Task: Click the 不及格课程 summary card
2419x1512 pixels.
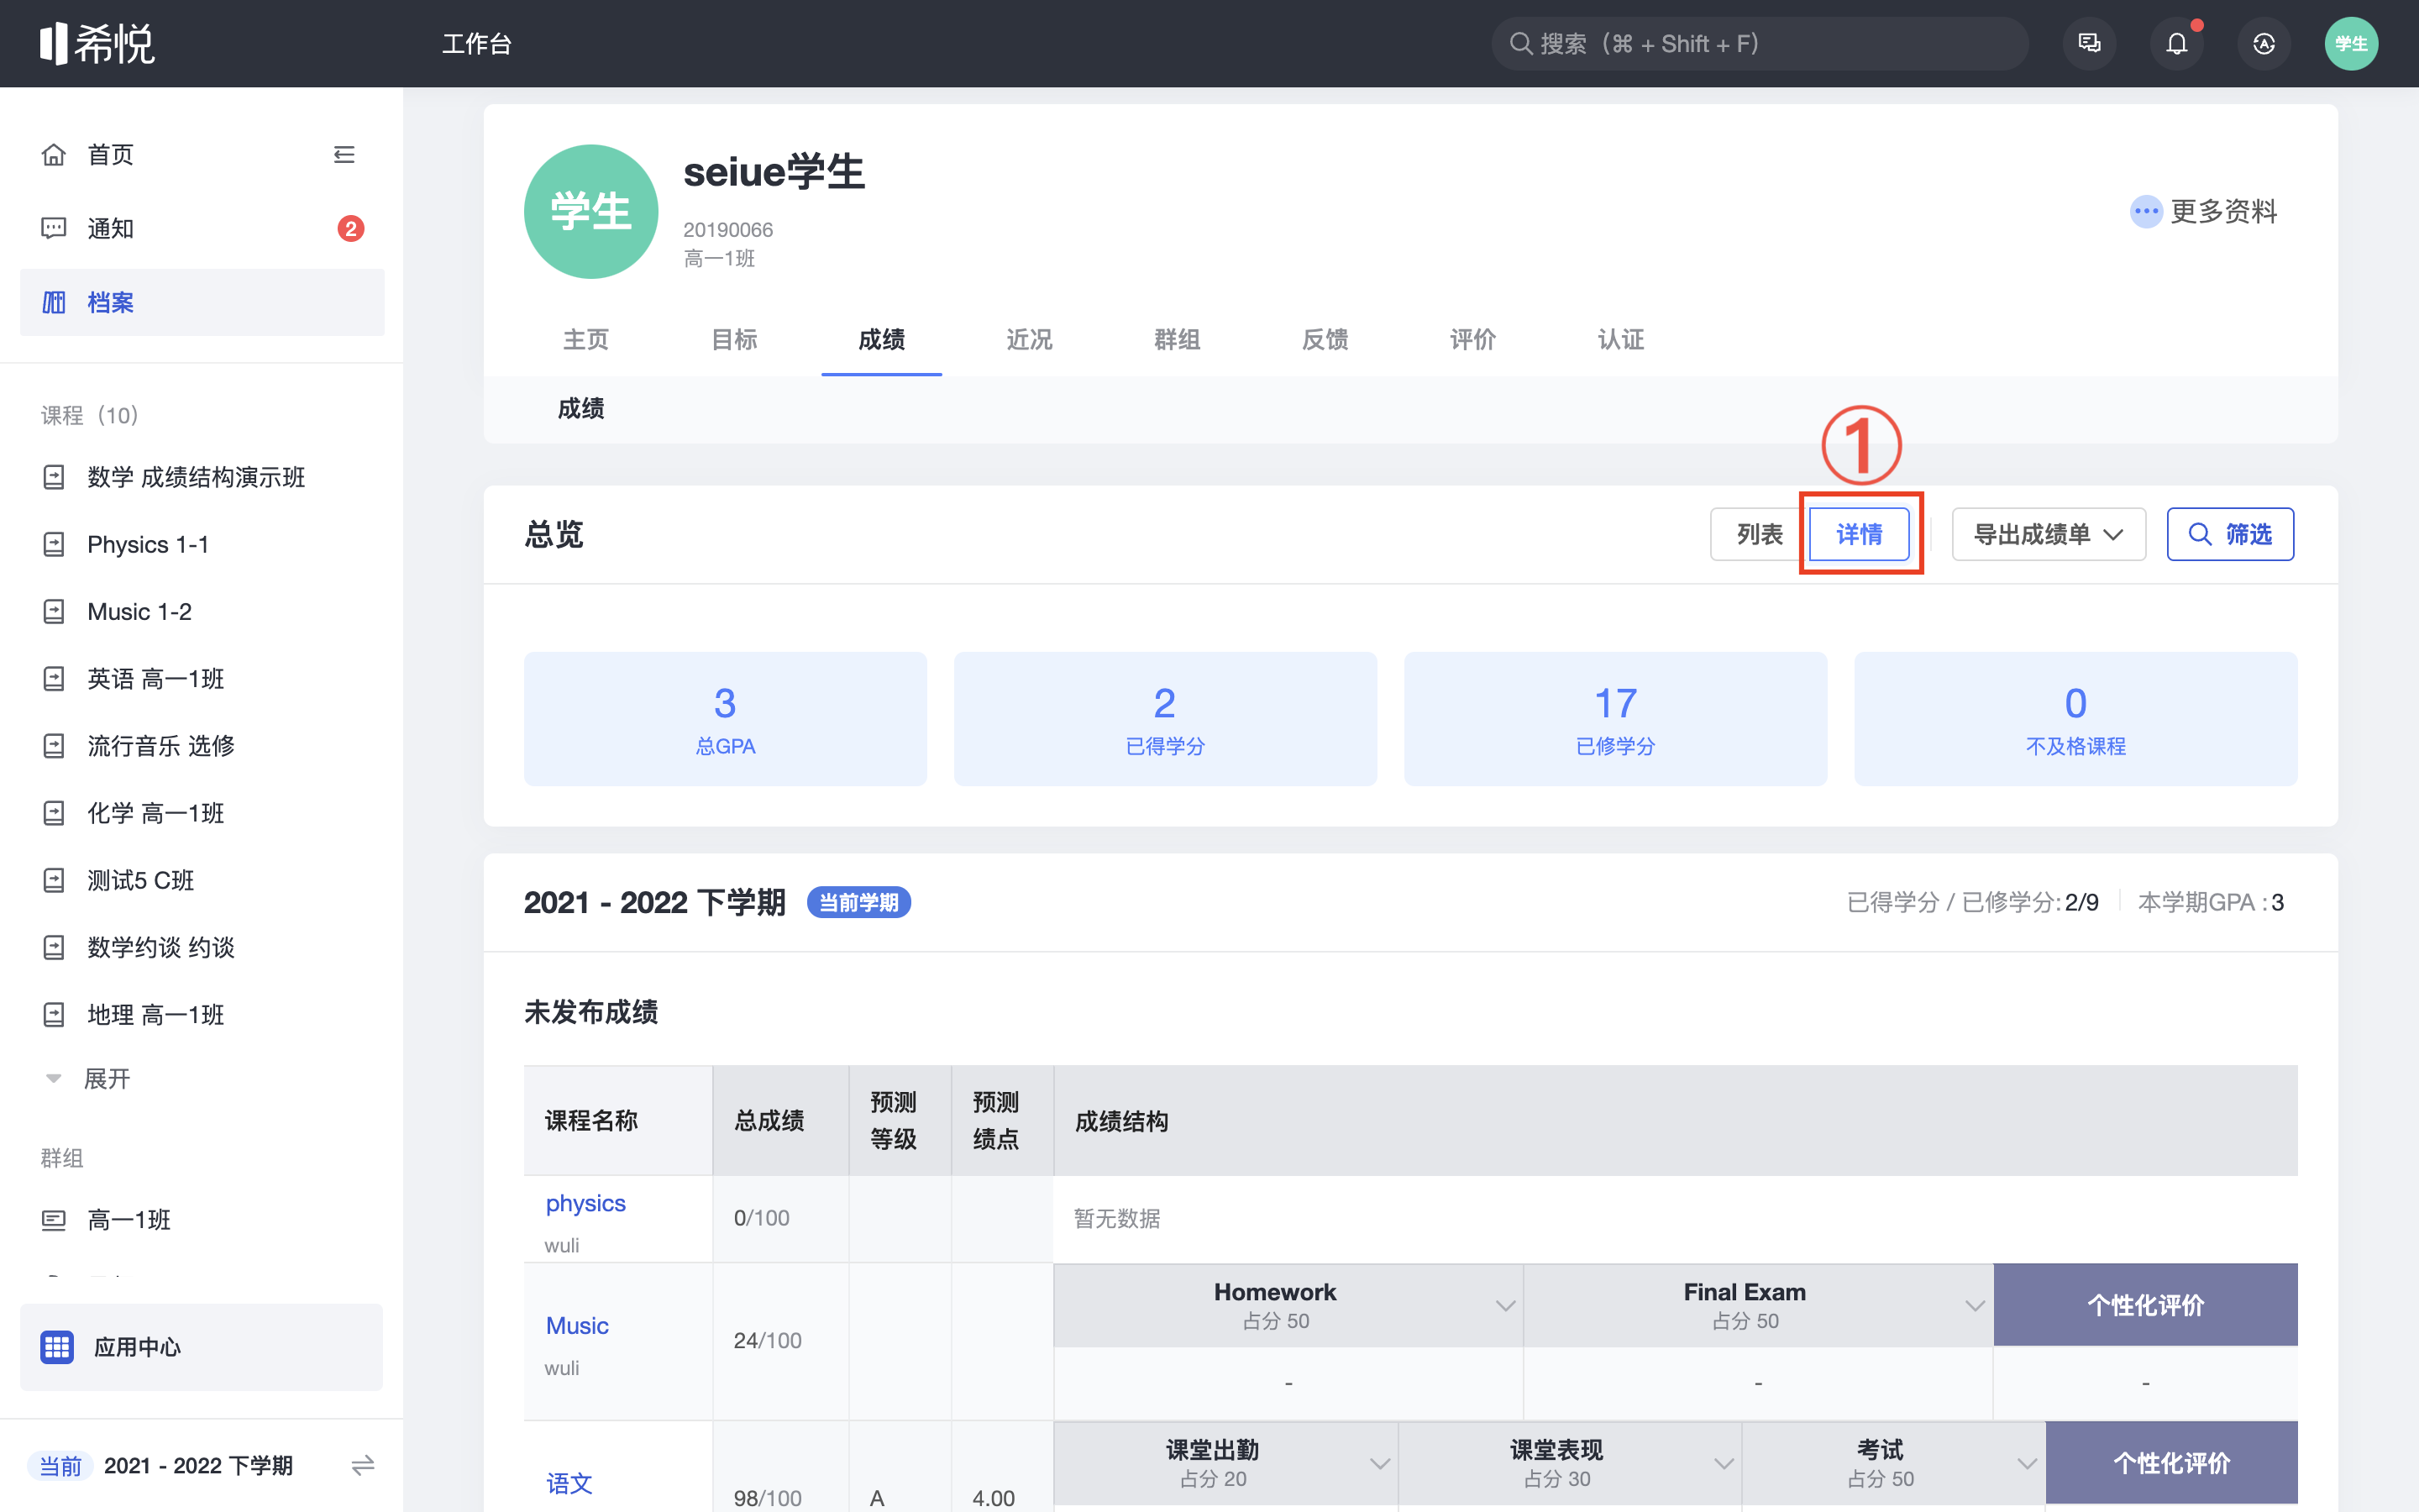Action: [2075, 718]
